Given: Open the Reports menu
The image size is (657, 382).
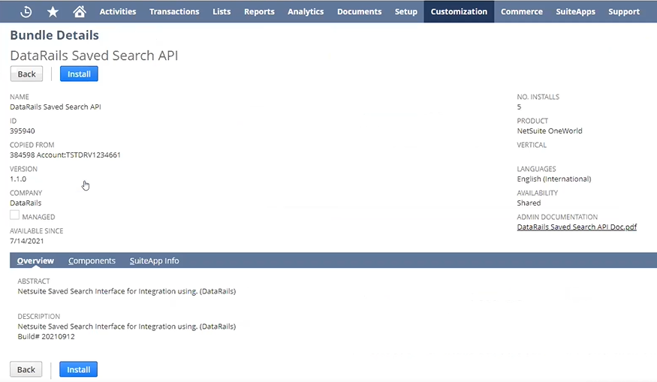Looking at the screenshot, I should [x=259, y=12].
